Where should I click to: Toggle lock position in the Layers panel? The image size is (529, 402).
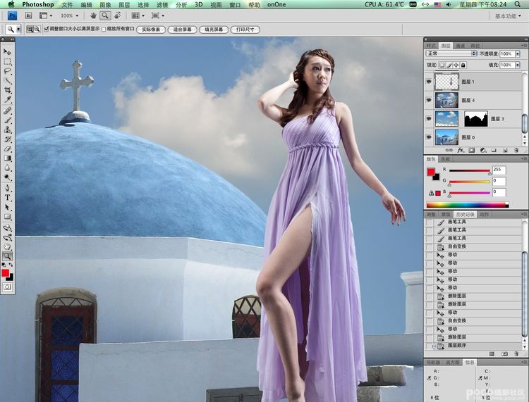point(456,65)
